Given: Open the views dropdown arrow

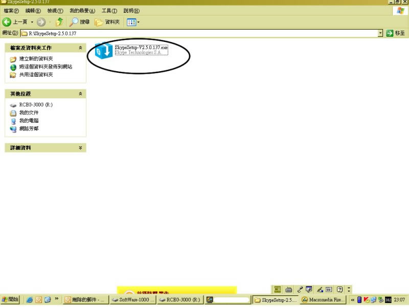Looking at the screenshot, I should point(138,22).
